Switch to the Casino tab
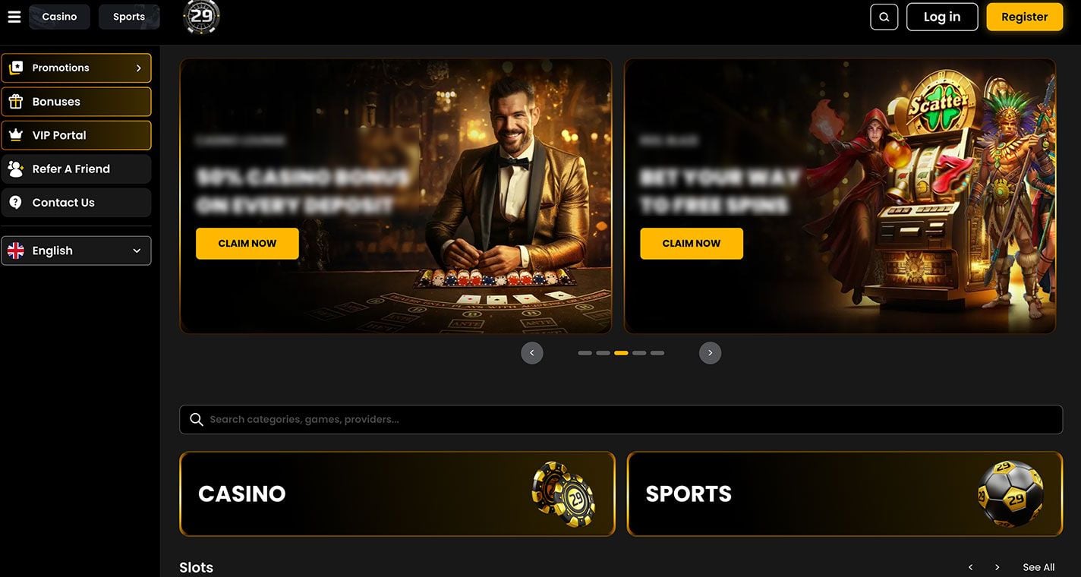Screen dimensions: 1081x577 (59, 17)
